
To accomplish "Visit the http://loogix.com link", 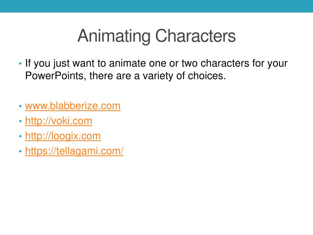I will pos(63,136).
